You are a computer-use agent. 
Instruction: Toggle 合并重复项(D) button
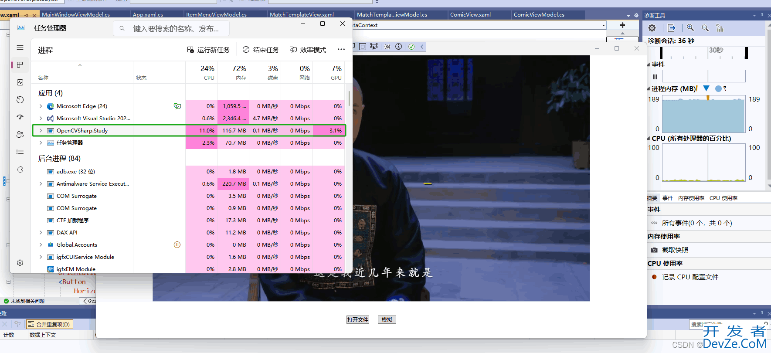49,324
